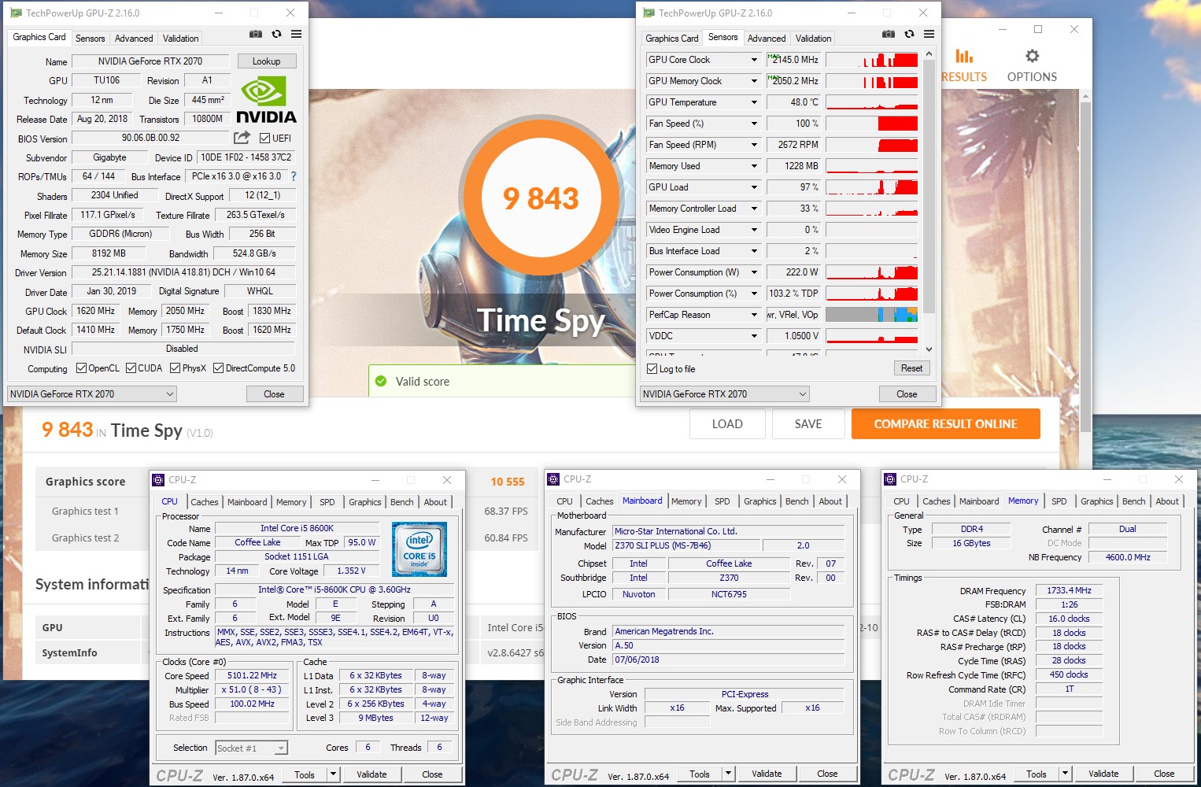Viewport: 1201px width, 787px height.
Task: Expand PerfCap Reason sensor dropdown
Action: tap(754, 315)
